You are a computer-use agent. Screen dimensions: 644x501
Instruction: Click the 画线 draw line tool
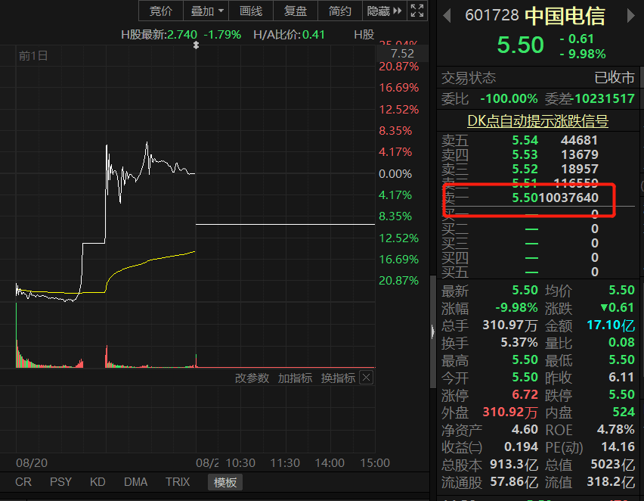[x=251, y=11]
